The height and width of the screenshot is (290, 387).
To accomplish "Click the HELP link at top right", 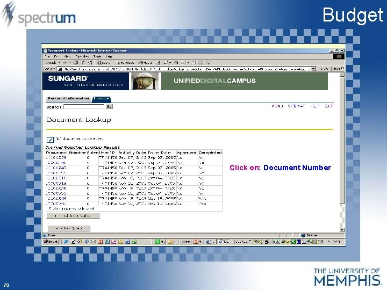I will pyautogui.click(x=315, y=106).
